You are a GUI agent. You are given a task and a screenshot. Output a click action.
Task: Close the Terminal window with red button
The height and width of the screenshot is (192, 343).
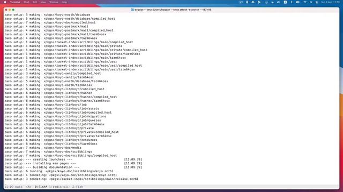[6, 10]
